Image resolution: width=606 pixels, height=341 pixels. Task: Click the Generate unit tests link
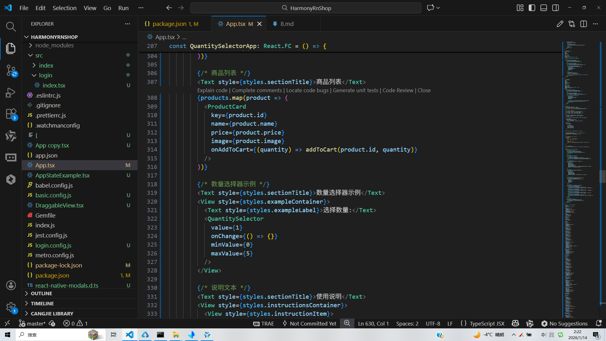(355, 90)
